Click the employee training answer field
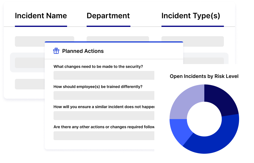Viewport: 254px width, 163px height. pos(104,95)
